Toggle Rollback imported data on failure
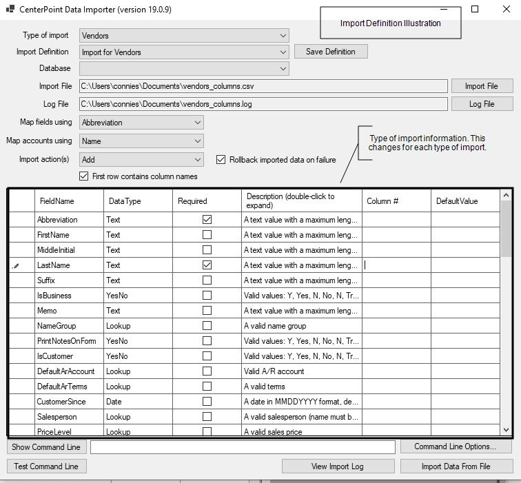This screenshot has height=483, width=521. coord(221,160)
